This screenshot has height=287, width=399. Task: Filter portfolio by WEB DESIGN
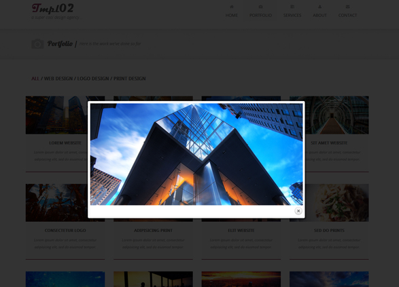(x=58, y=79)
